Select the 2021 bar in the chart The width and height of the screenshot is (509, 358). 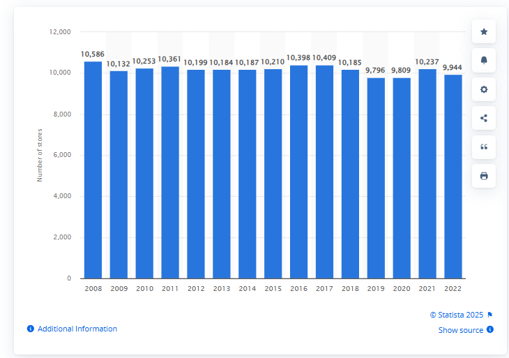coord(427,174)
